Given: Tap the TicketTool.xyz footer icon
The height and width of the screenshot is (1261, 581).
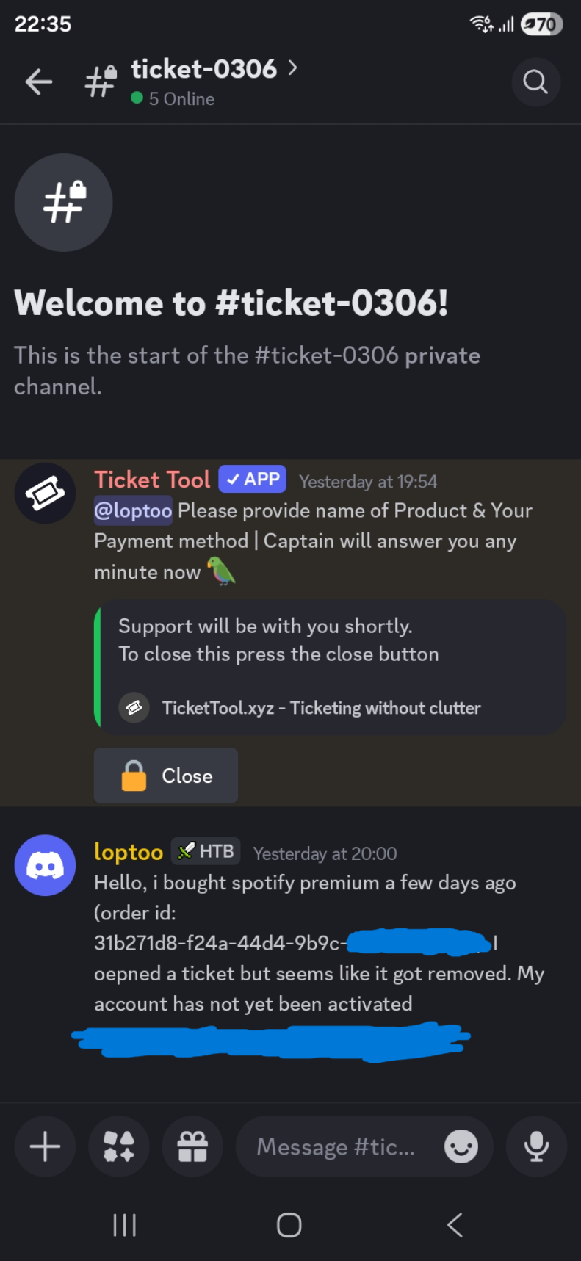Looking at the screenshot, I should point(134,708).
